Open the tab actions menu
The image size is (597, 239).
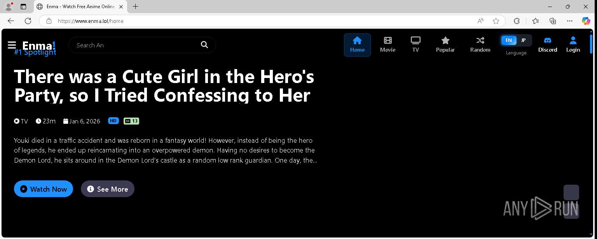(x=23, y=7)
